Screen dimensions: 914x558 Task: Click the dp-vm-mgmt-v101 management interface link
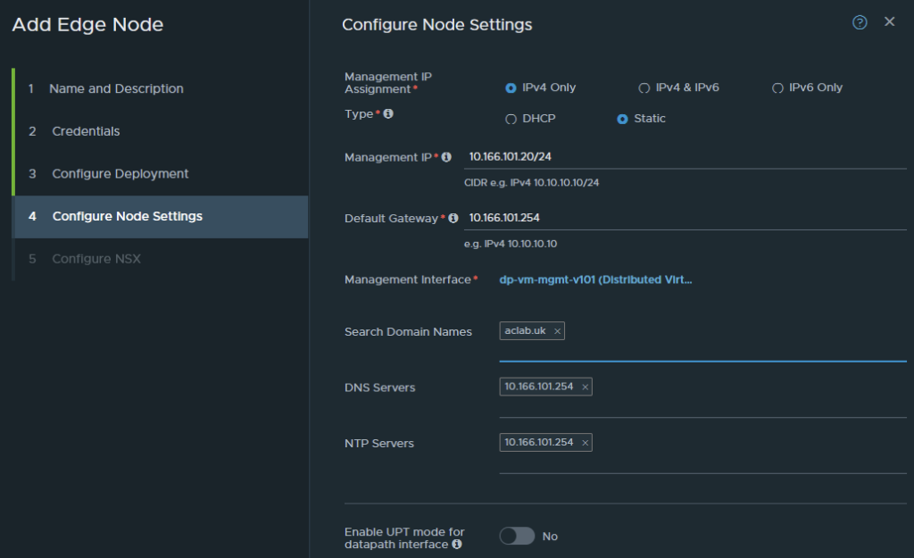coord(595,279)
